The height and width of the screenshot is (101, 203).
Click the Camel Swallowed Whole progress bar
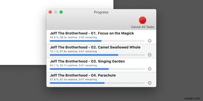coord(97,55)
